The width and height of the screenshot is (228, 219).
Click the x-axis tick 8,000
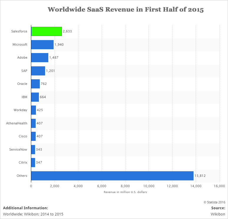pyautogui.click(x=125, y=186)
